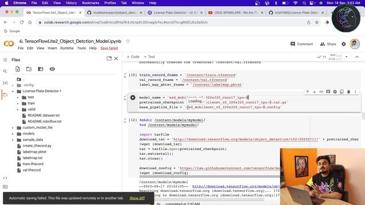
Task: Refresh the Files panel listing
Action: [29, 69]
